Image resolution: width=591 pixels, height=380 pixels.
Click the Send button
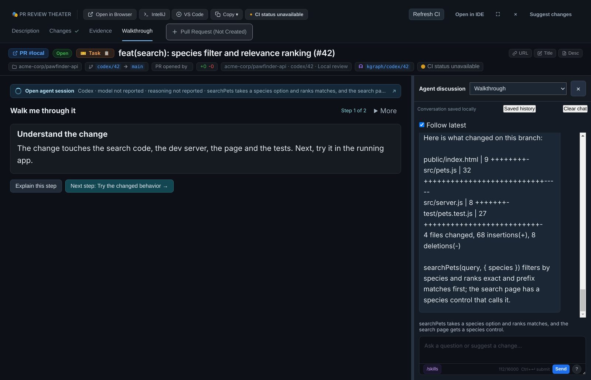point(561,369)
